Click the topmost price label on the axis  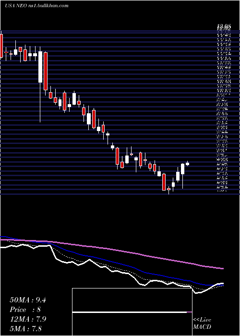pos(224,27)
